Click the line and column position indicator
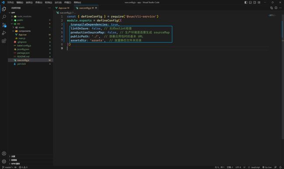This screenshot has height=169, width=284. tap(219, 167)
